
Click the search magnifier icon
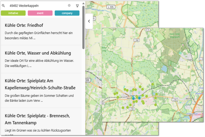pyautogui.click(x=3, y=6)
